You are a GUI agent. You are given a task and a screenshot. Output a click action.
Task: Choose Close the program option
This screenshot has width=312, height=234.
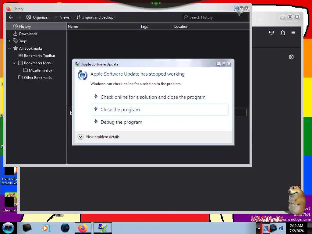click(160, 109)
